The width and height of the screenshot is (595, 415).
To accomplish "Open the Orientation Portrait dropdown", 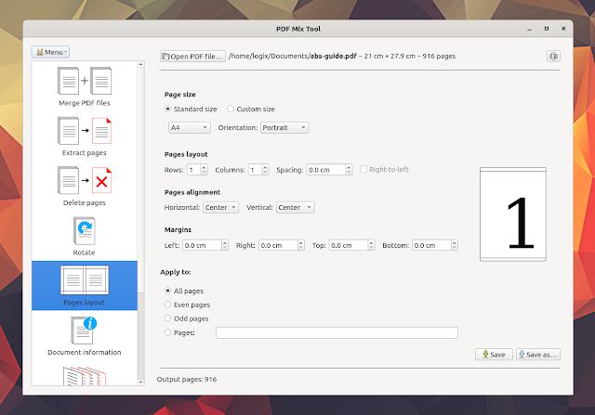I will point(284,127).
